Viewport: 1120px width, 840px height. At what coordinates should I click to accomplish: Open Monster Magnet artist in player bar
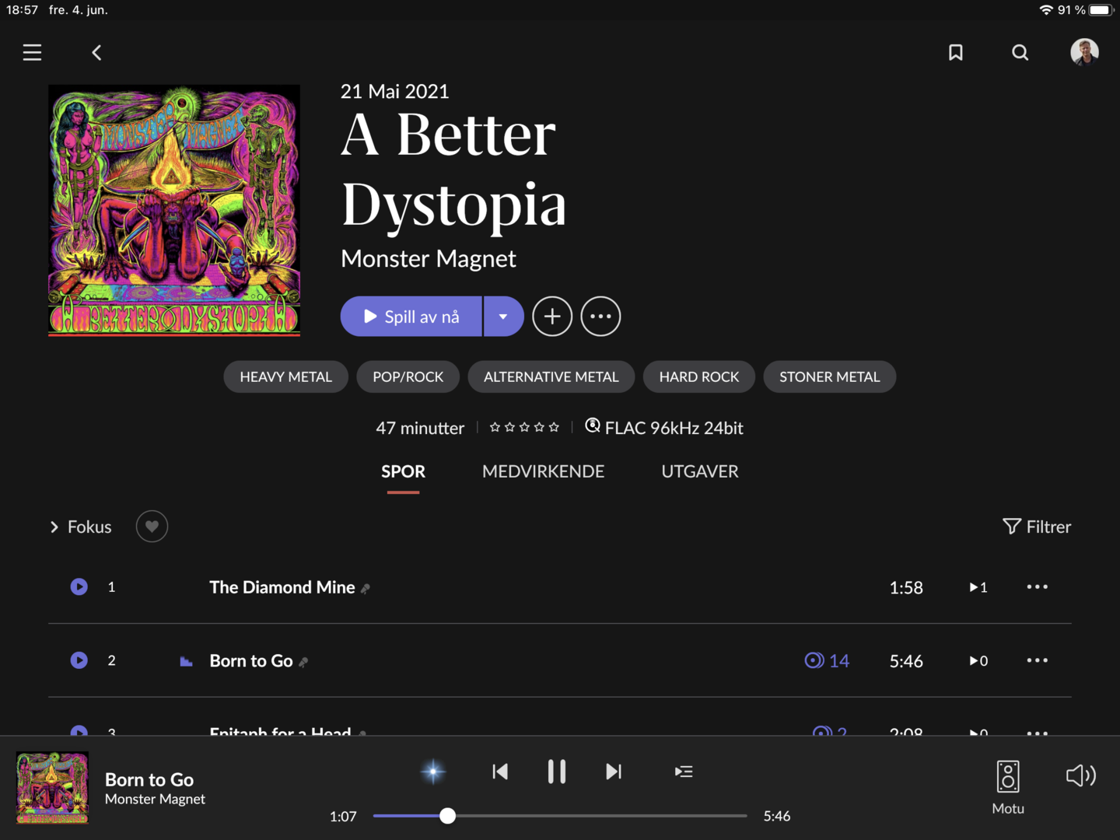(155, 799)
